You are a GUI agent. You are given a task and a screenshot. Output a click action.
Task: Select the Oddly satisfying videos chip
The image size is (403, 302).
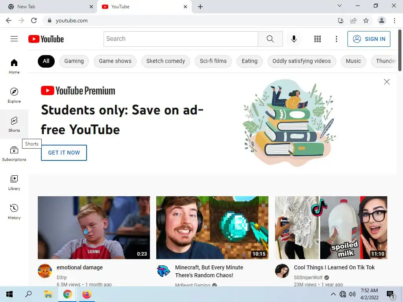(x=302, y=61)
